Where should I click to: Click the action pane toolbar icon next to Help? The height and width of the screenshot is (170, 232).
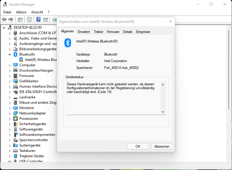click(x=45, y=19)
